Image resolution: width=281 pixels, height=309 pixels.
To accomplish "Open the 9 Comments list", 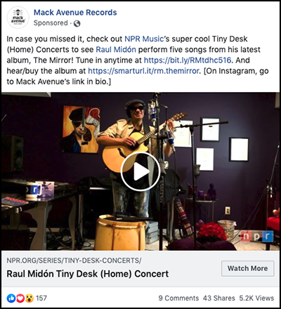I will (x=178, y=298).
